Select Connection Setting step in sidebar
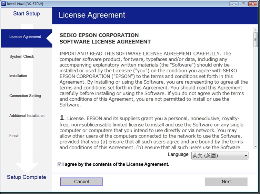The width and height of the screenshot is (260, 194). tap(25, 96)
